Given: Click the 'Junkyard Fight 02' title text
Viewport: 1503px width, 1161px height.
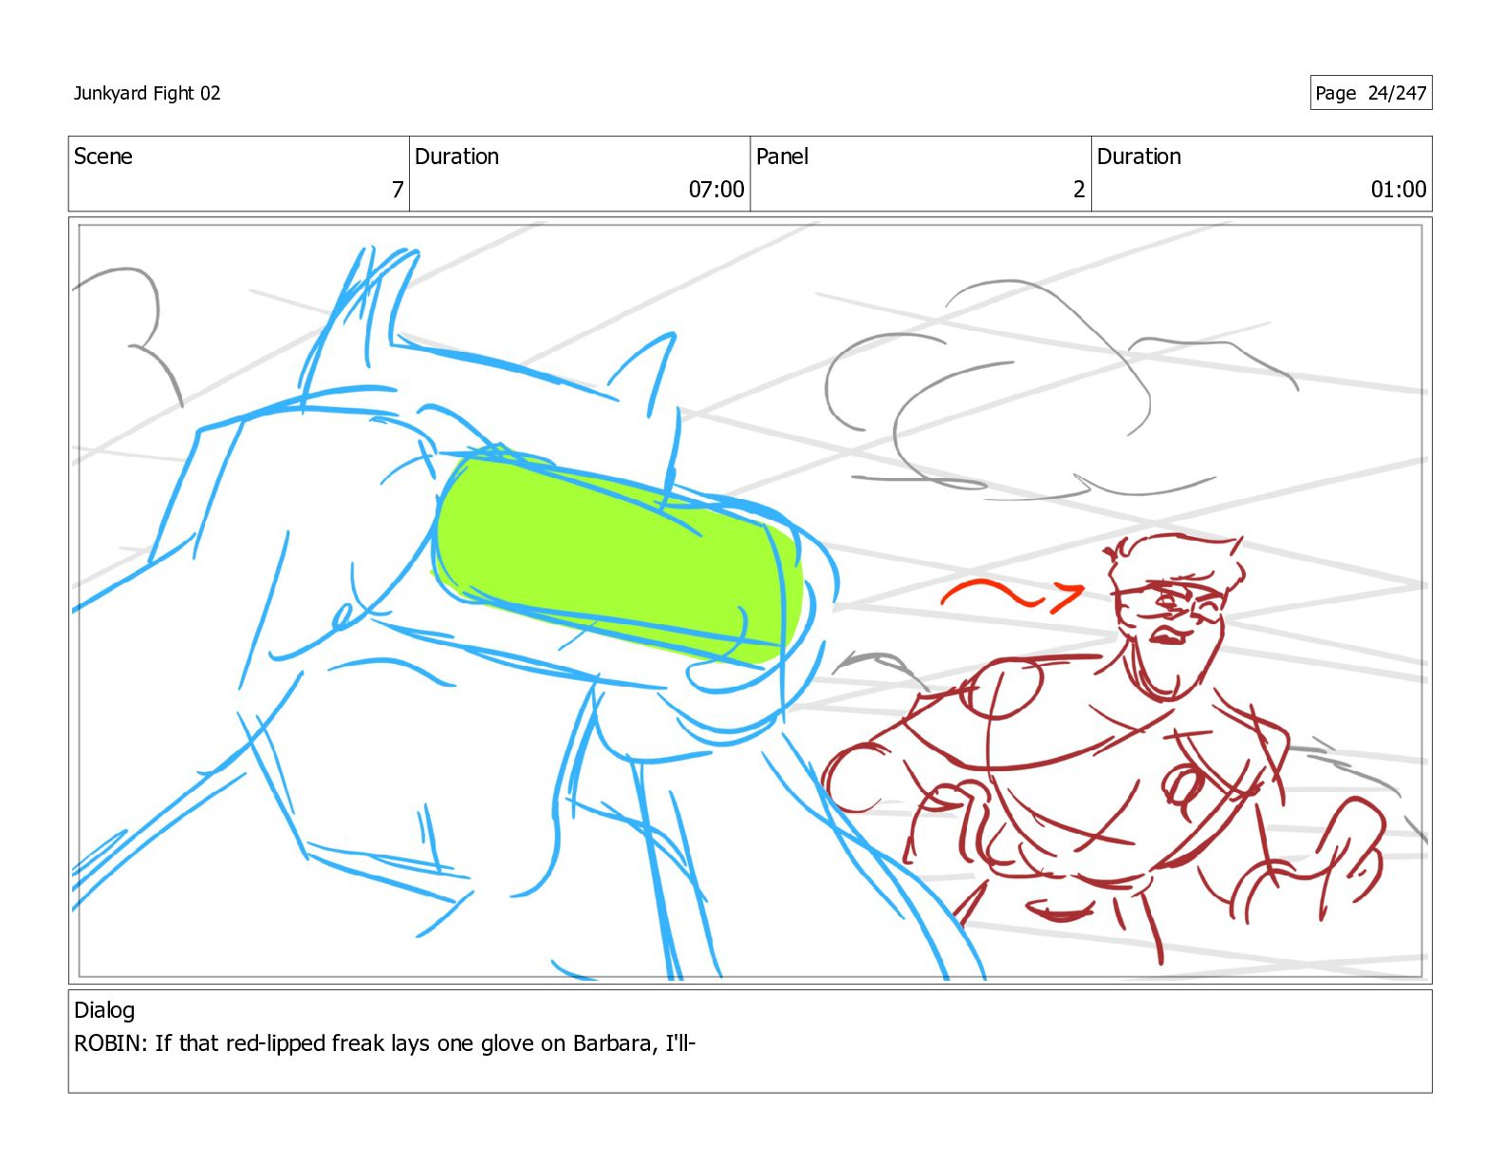Looking at the screenshot, I should pos(147,93).
